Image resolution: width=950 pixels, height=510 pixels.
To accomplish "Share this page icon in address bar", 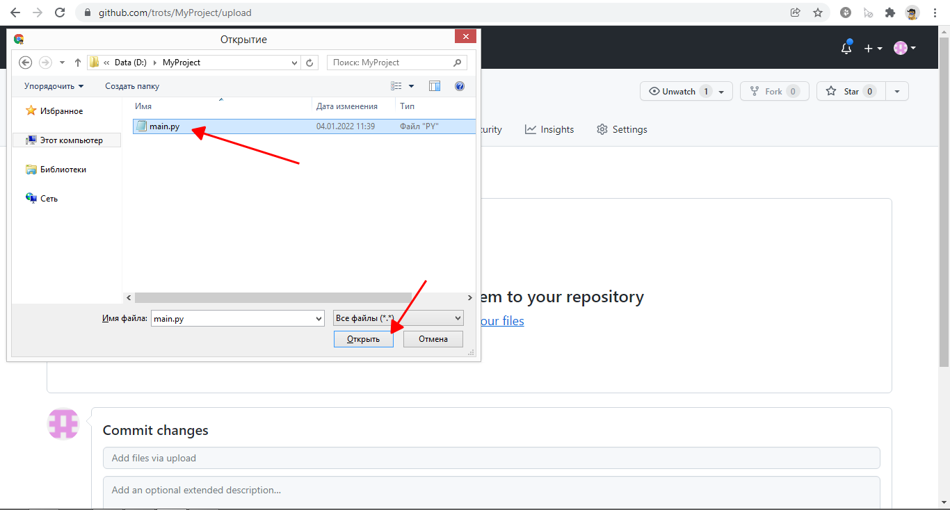I will pos(796,13).
